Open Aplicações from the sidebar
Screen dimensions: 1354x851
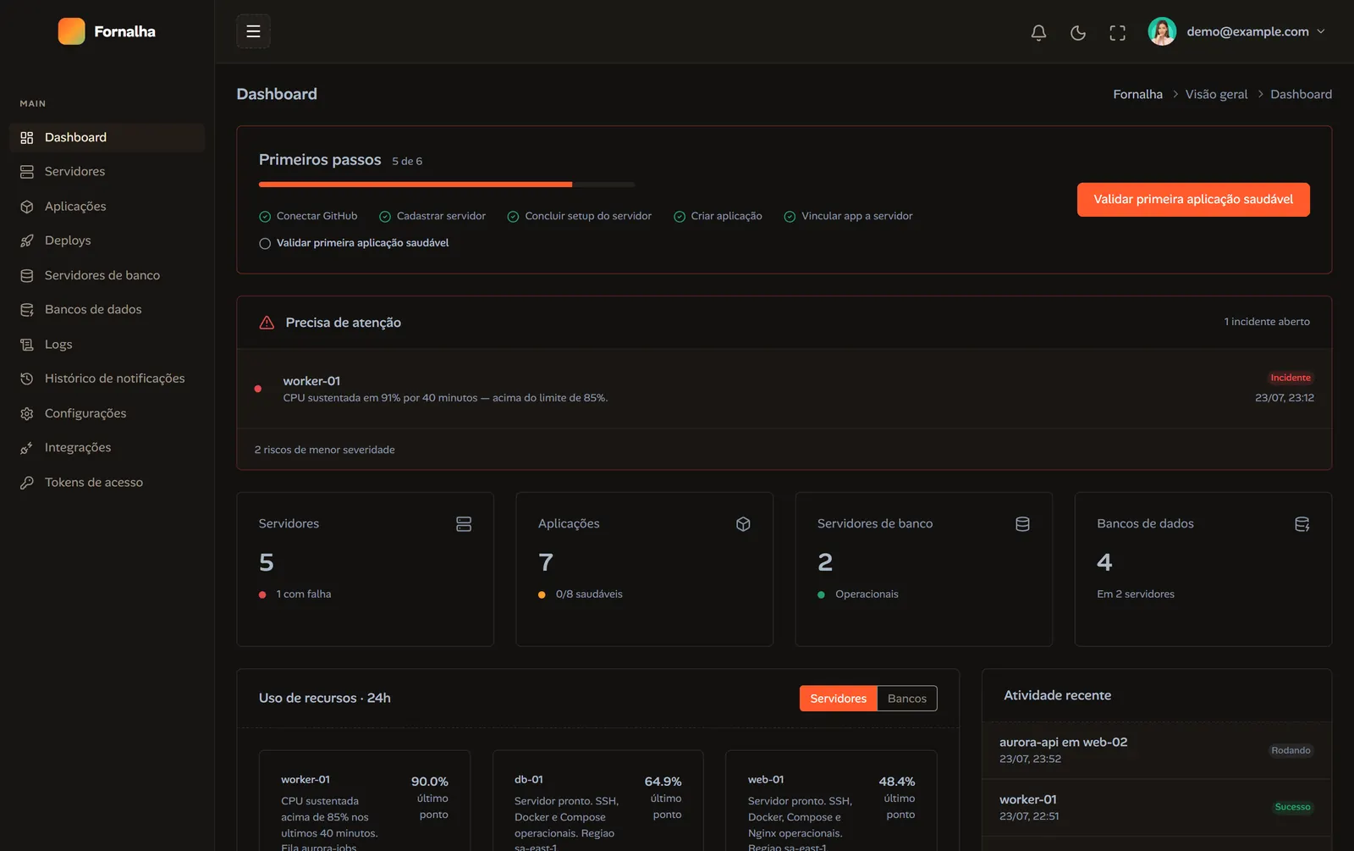point(107,207)
